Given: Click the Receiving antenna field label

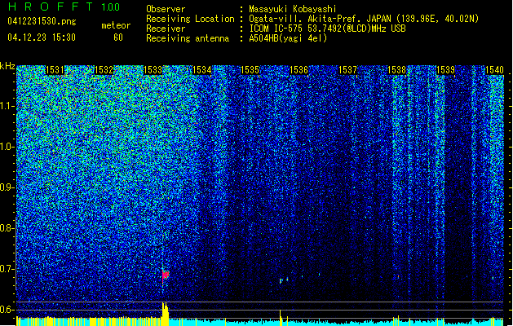Looking at the screenshot, I should click(x=188, y=38).
